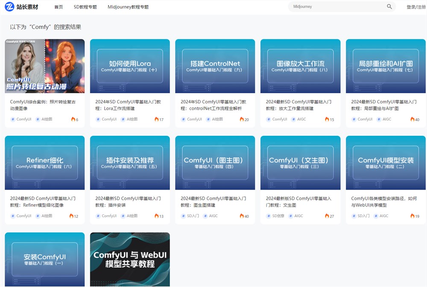Click flame count 12 on Refiner card
The width and height of the screenshot is (427, 287).
click(x=74, y=216)
